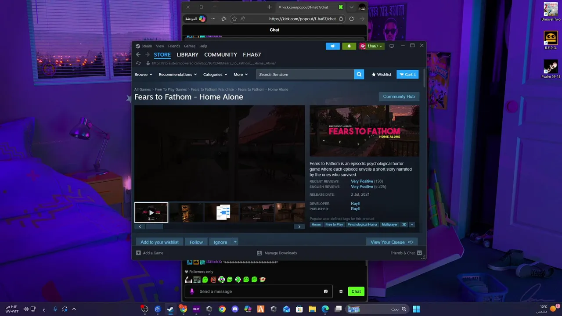Click the Very Positive recent reviews link

[x=362, y=181]
